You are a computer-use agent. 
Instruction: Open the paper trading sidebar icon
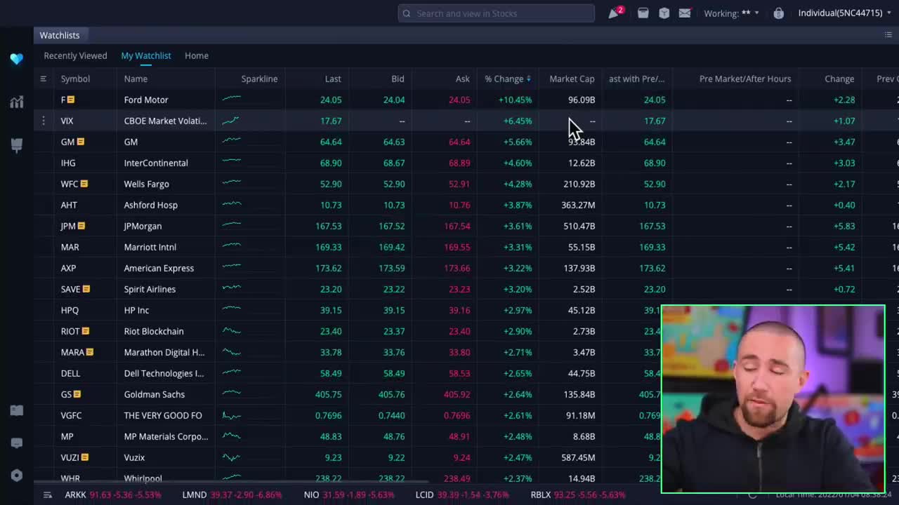[17, 145]
